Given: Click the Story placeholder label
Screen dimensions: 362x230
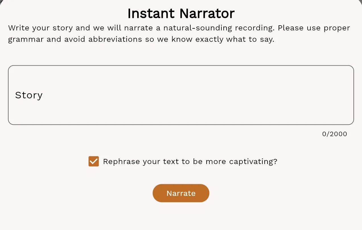Looking at the screenshot, I should click(x=29, y=95).
